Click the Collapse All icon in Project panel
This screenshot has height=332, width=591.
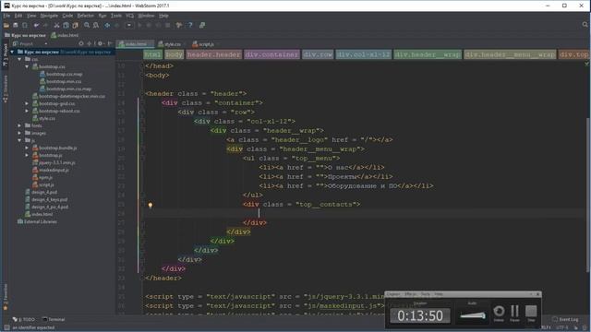(90, 43)
